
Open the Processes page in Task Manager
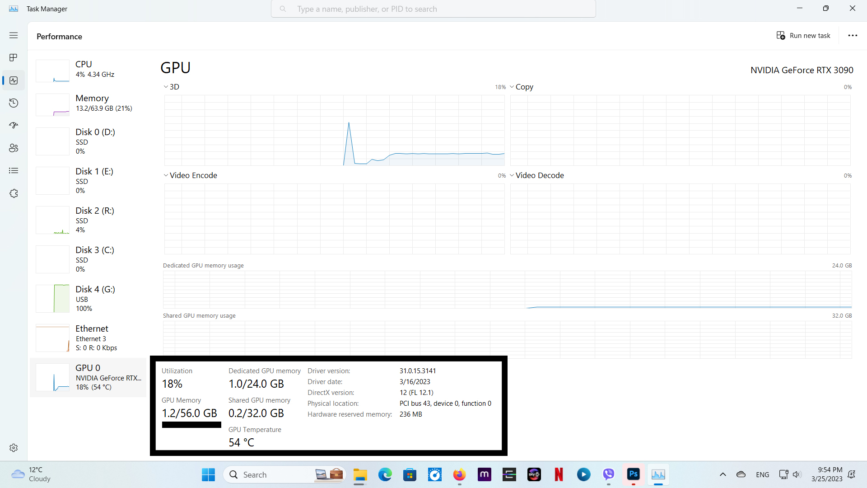point(14,57)
